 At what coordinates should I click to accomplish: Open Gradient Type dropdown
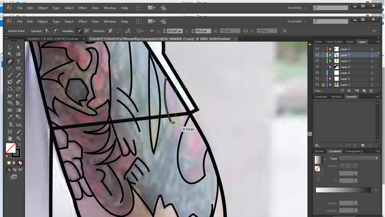[x=359, y=159]
